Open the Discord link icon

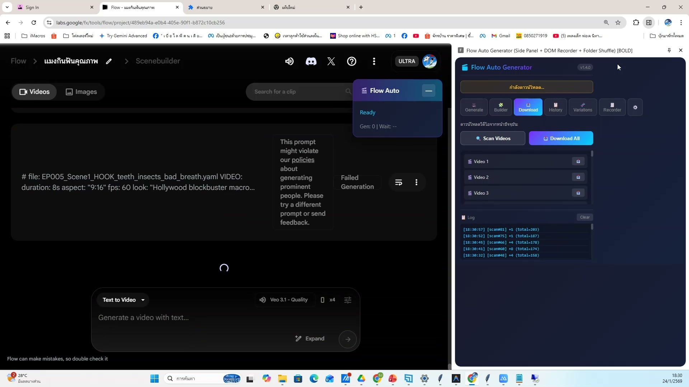(x=311, y=61)
